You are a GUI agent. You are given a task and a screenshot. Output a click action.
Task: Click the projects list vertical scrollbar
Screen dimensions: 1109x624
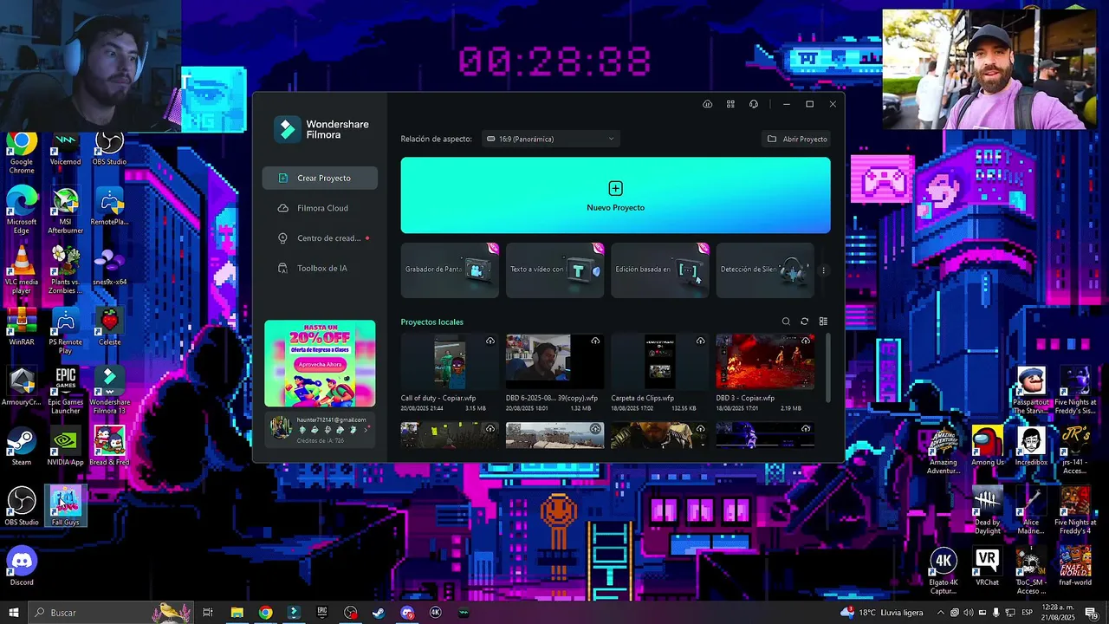pos(827,368)
